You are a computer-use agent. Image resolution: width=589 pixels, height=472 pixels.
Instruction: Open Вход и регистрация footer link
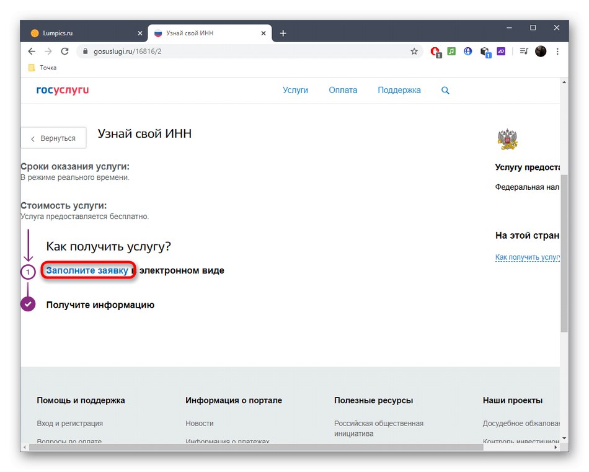(70, 423)
